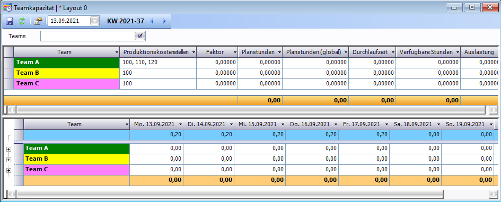Image resolution: width=501 pixels, height=202 pixels.
Task: Open Sa. 18.09.2021 column filter dropdown
Action: point(438,125)
